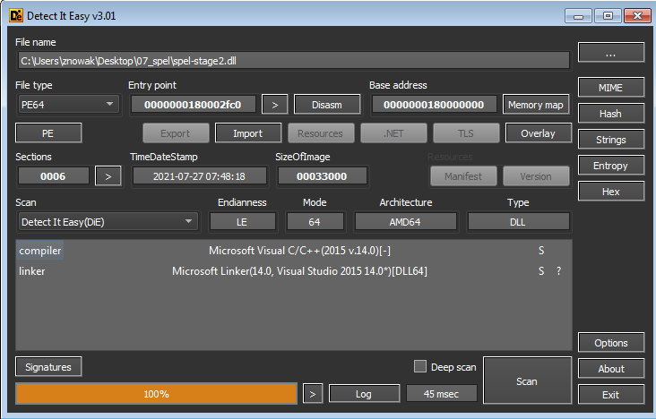Close the Detect It Easy window
Image resolution: width=656 pixels, height=419 pixels.
coord(637,16)
